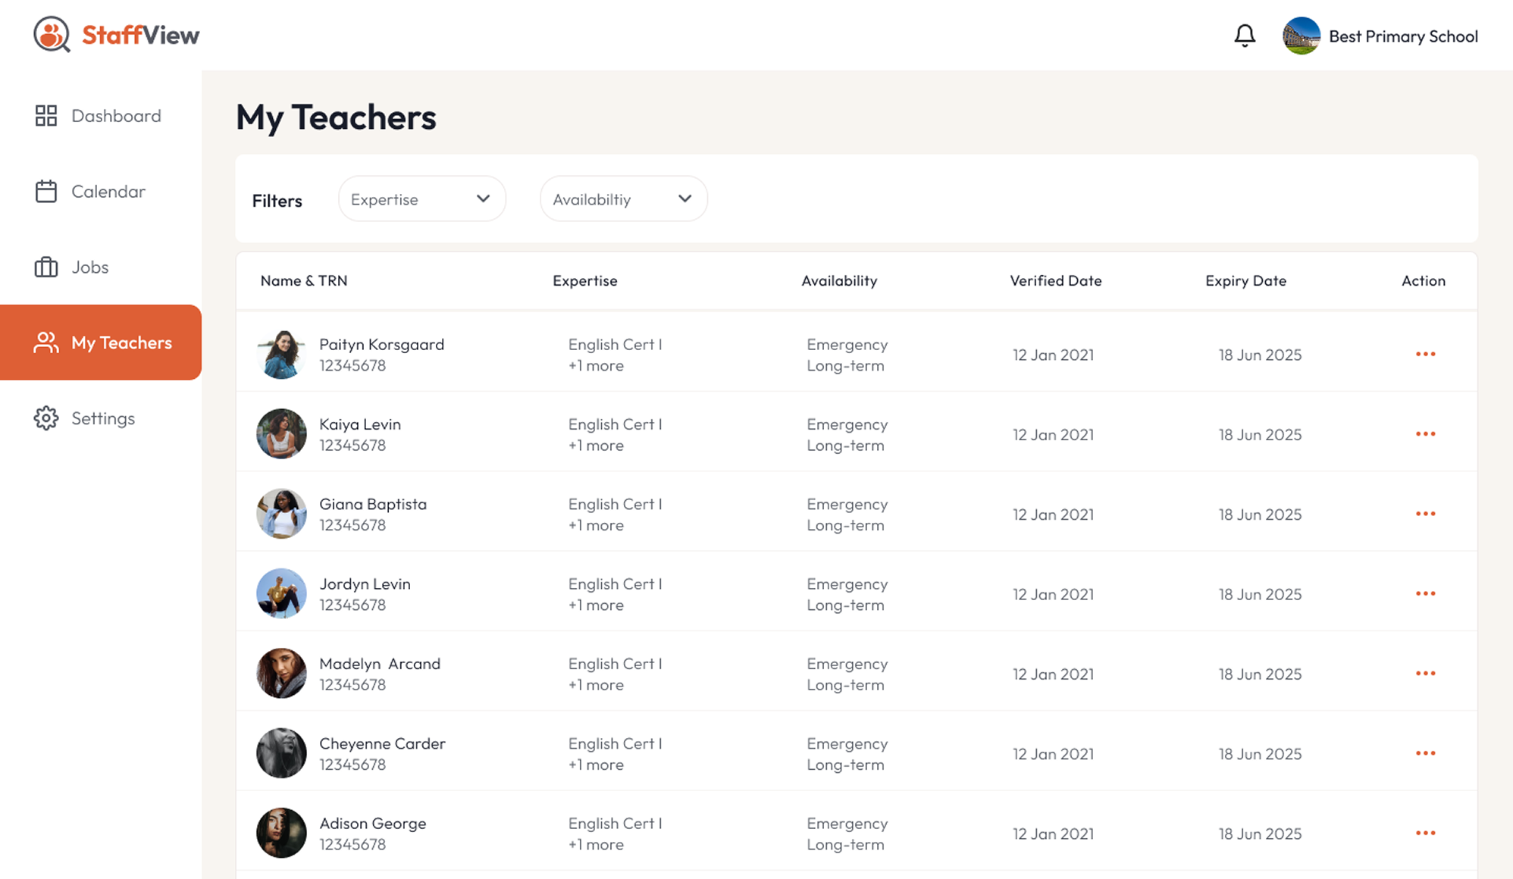Click the notification bell icon
The height and width of the screenshot is (879, 1513).
[1245, 36]
